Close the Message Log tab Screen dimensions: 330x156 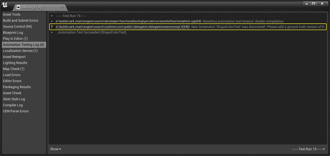(63, 7)
